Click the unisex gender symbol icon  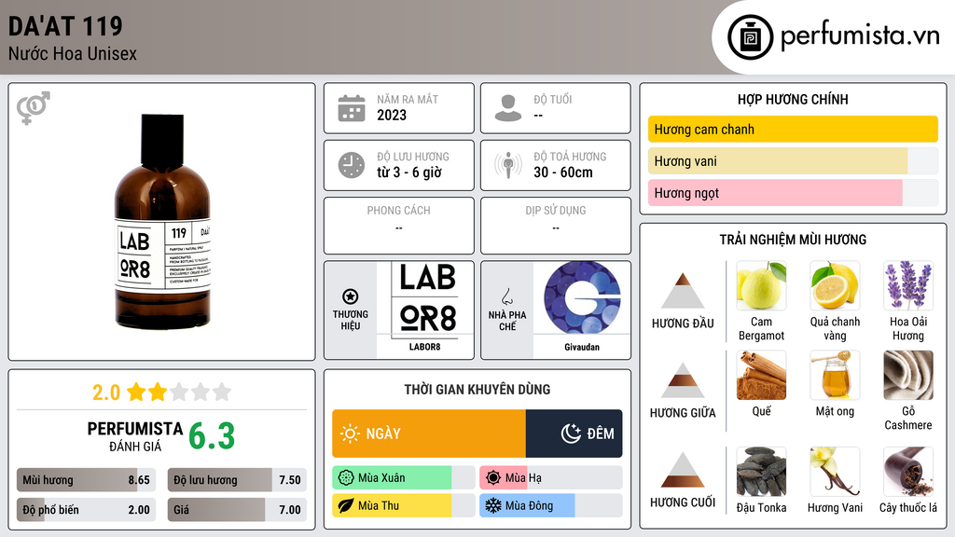coord(34,108)
